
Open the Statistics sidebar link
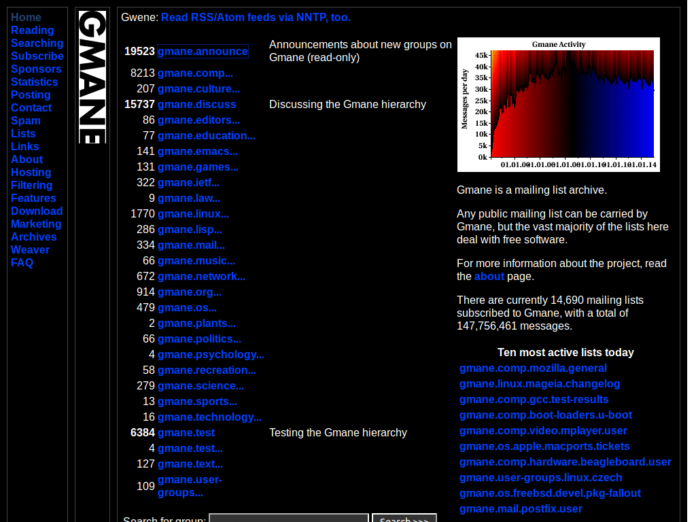click(x=34, y=82)
